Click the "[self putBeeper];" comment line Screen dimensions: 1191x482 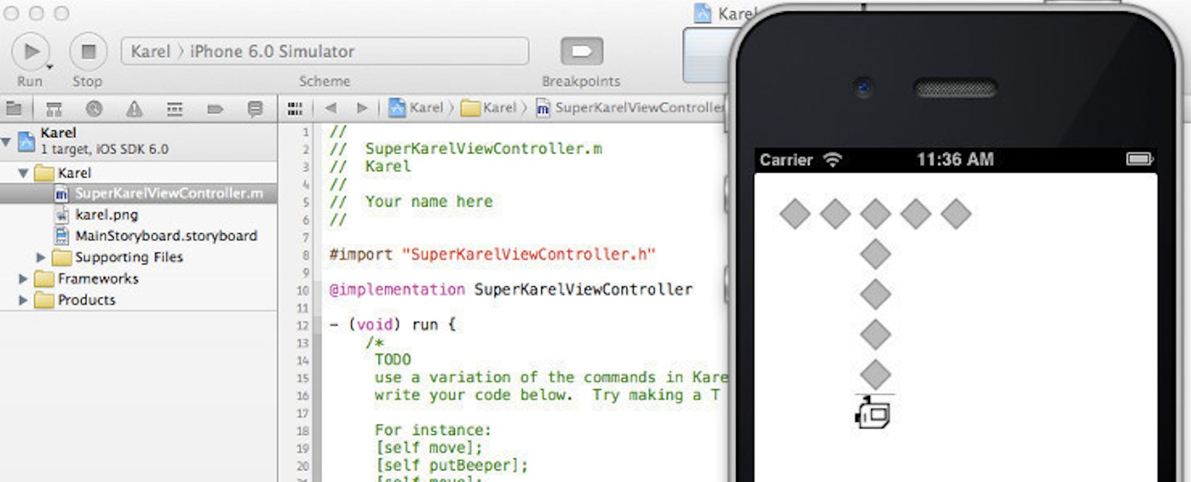[451, 465]
